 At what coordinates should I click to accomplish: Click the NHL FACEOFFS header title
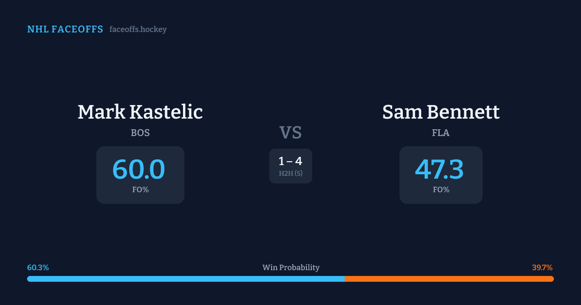click(x=65, y=30)
